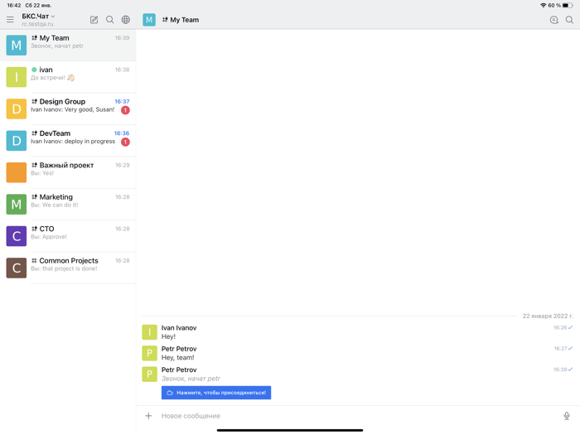Open the hamburger menu in sidebar
This screenshot has width=580, height=435.
[10, 20]
